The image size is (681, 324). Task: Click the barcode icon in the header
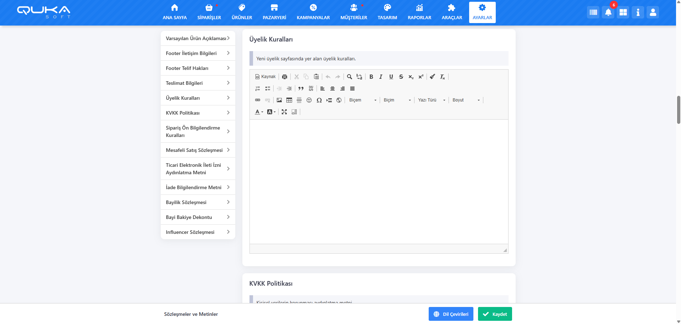pos(593,12)
